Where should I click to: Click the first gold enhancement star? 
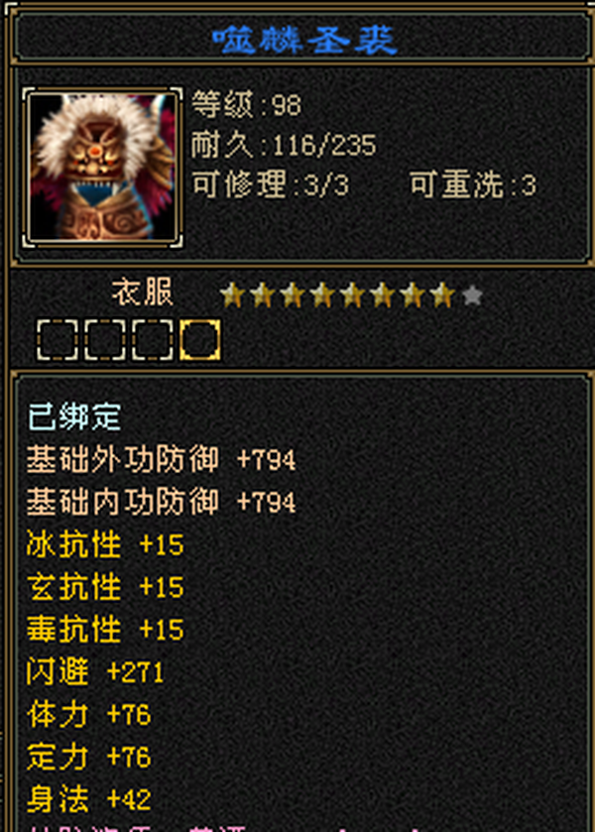[232, 296]
